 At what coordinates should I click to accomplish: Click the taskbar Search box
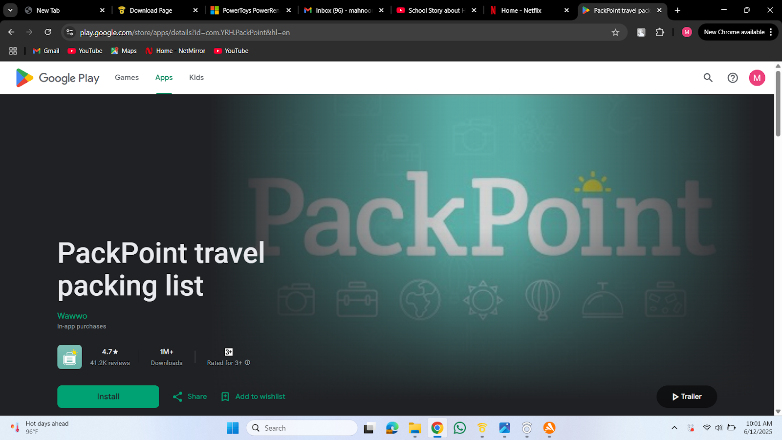click(302, 428)
